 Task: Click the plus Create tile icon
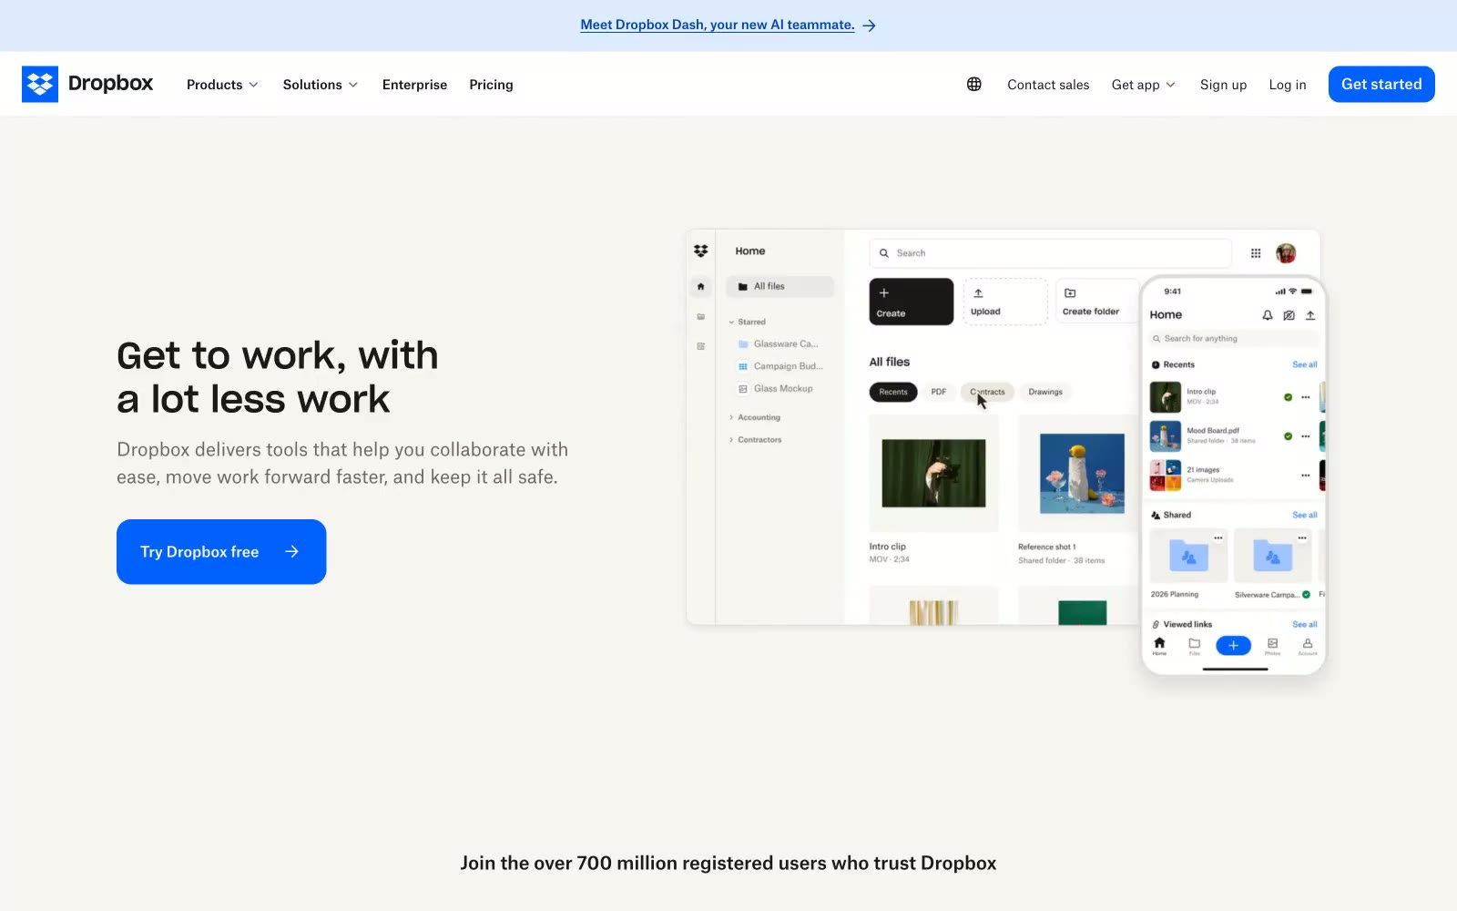[x=883, y=292]
